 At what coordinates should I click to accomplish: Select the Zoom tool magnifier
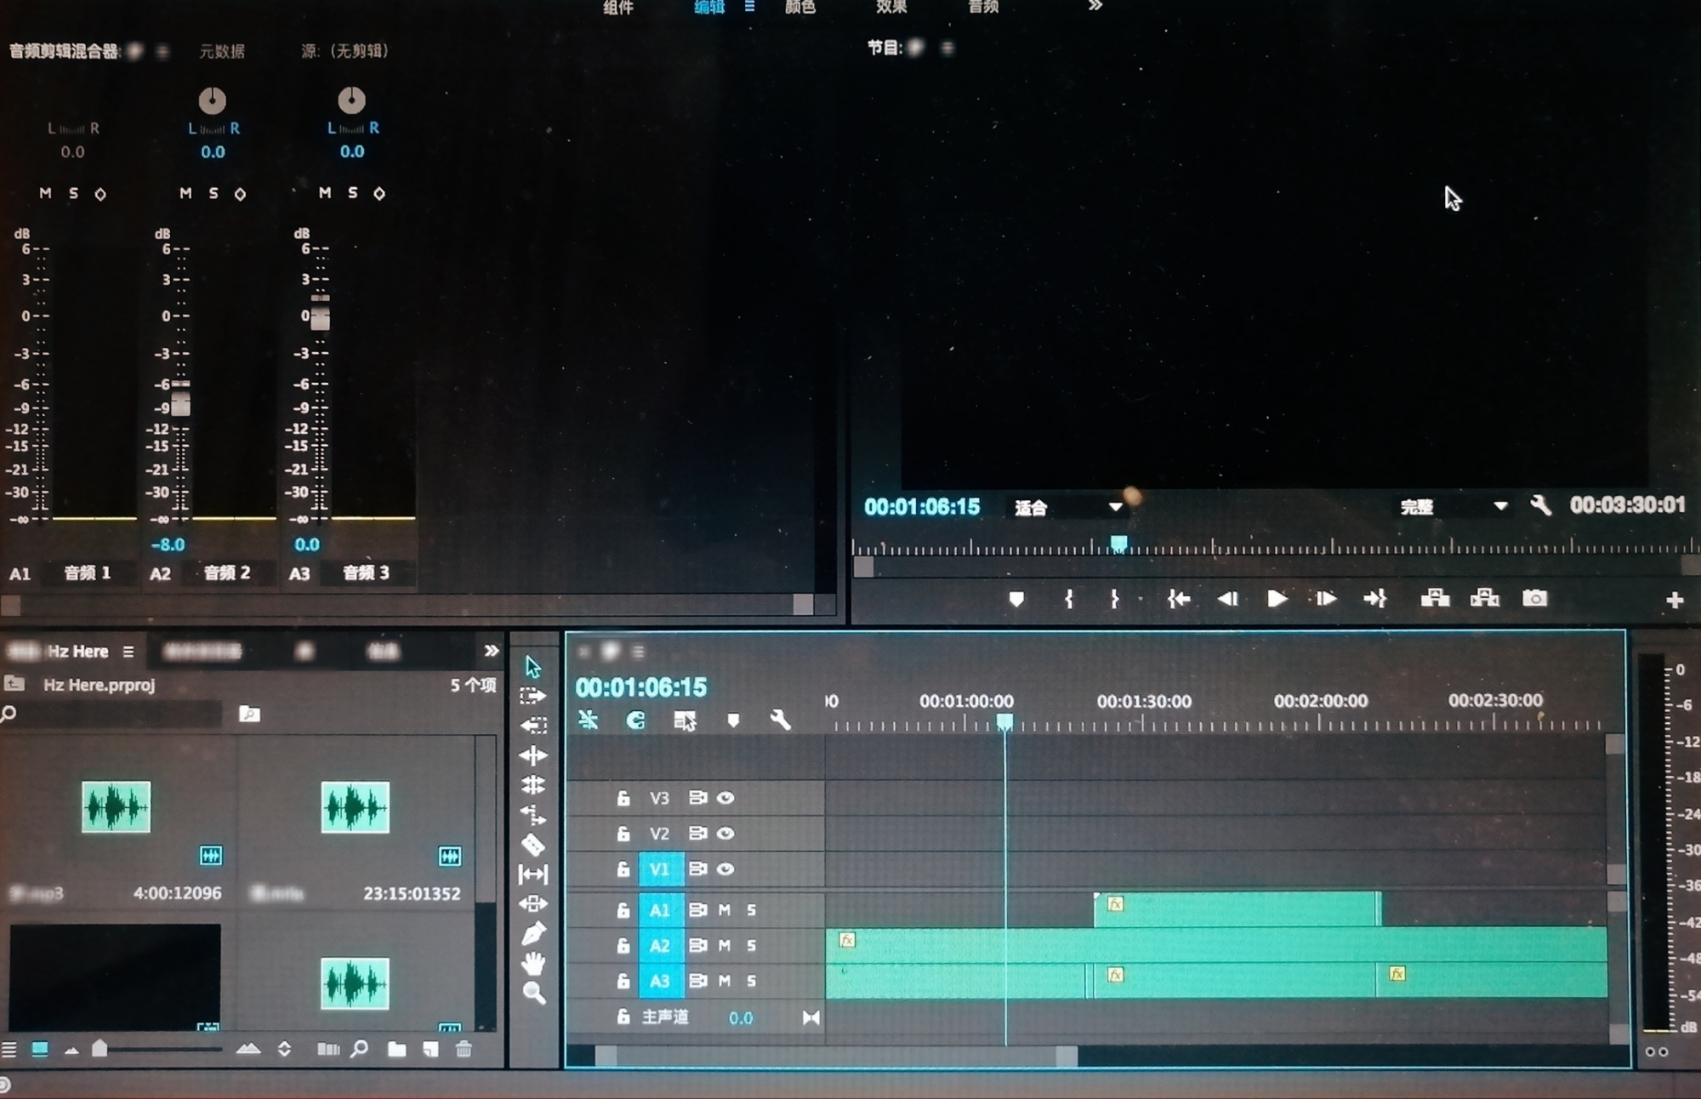[x=533, y=993]
